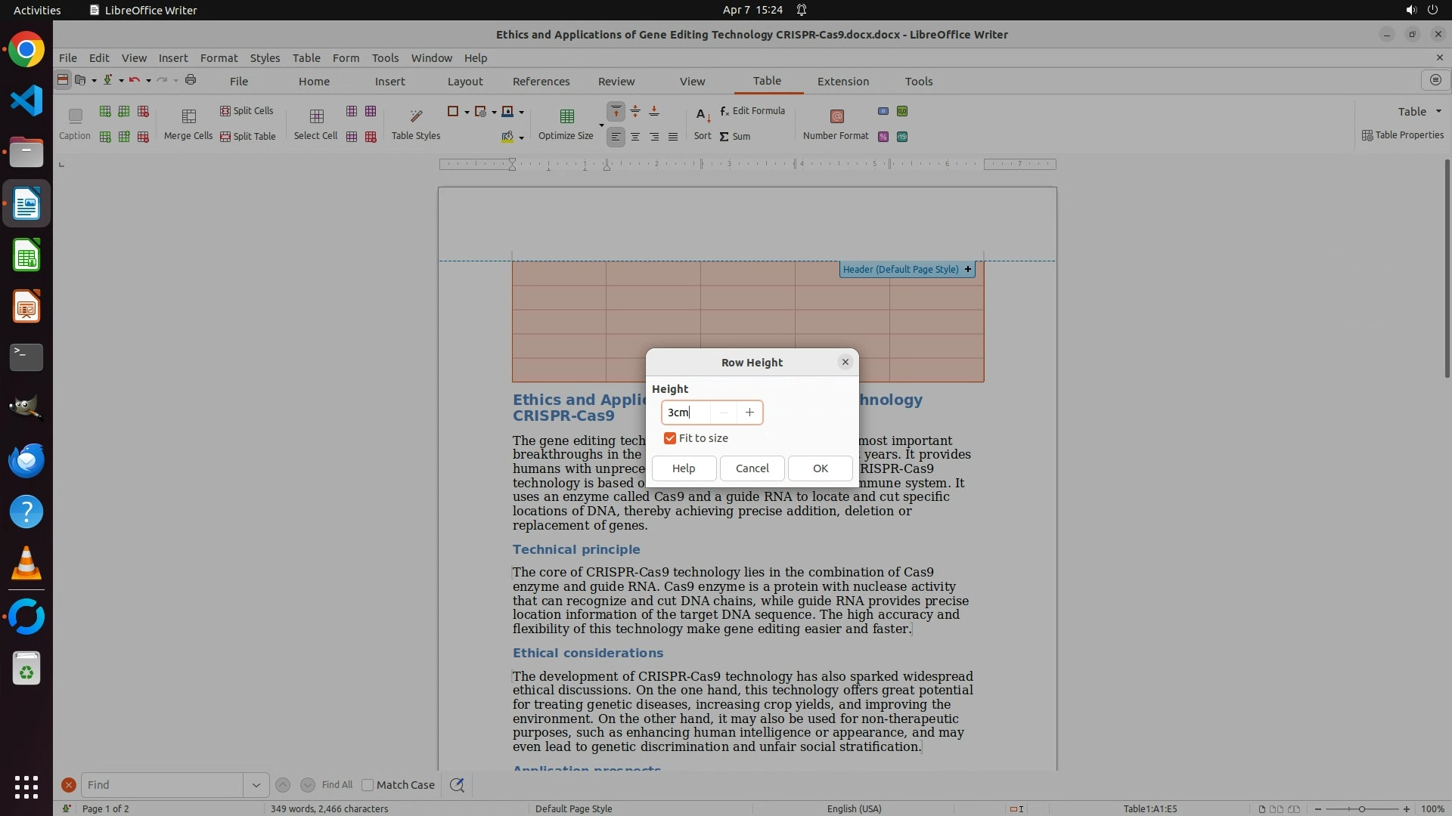
Task: Open the Find field history dropdown
Action: pos(256,785)
